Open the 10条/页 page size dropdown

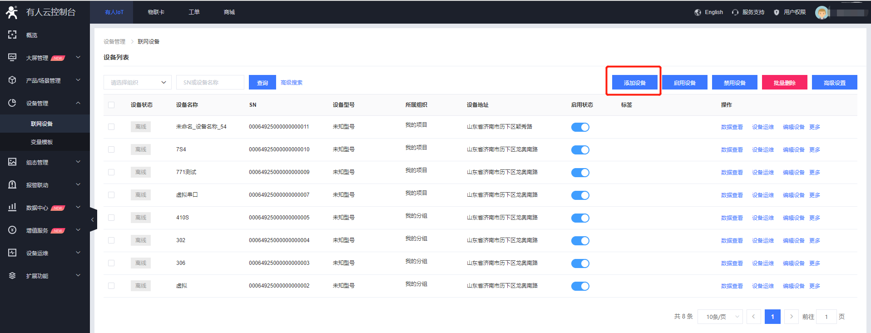723,317
